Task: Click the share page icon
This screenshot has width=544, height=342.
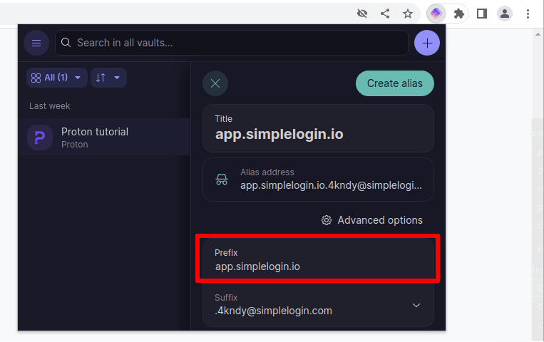Action: click(x=385, y=14)
